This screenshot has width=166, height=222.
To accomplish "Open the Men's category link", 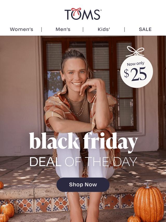I will click(x=63, y=29).
